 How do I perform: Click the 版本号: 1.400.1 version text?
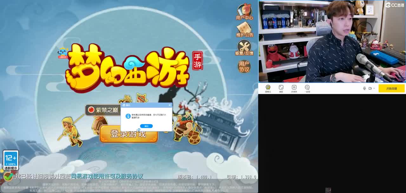(x=194, y=177)
